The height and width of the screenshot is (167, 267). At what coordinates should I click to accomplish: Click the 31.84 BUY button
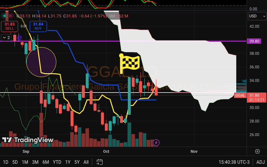pyautogui.click(x=38, y=26)
